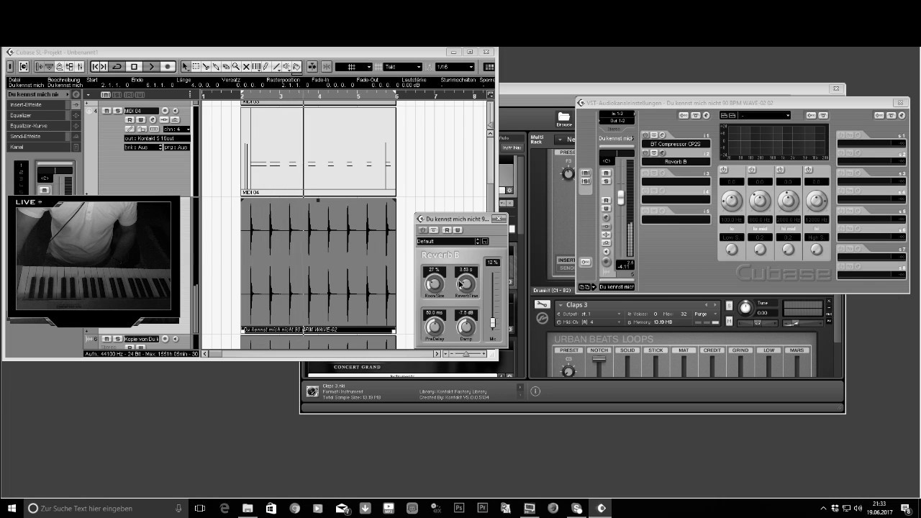
Task: Select the Object Selection arrow tool
Action: [186, 67]
